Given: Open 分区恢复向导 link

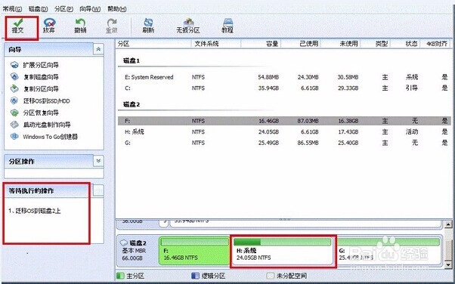Looking at the screenshot, I should pyautogui.click(x=41, y=113).
